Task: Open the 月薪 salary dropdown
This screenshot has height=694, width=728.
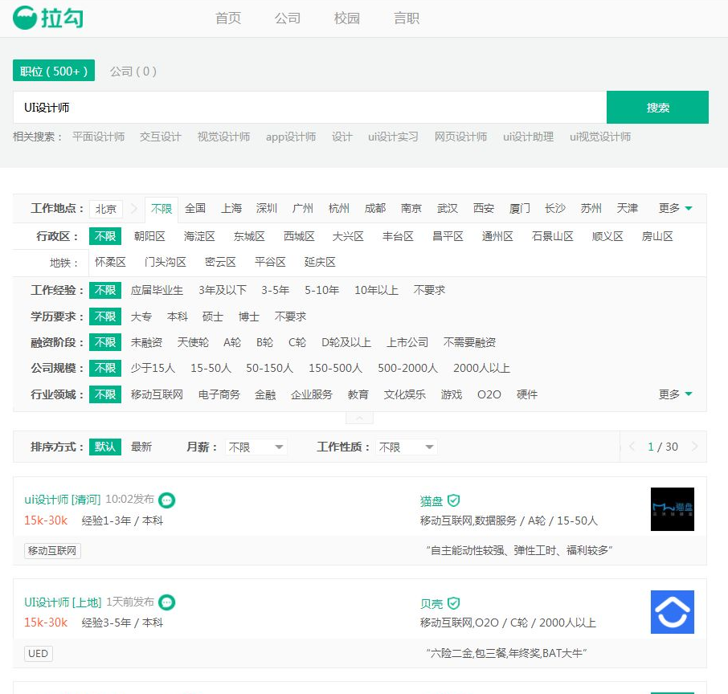Action: 256,447
